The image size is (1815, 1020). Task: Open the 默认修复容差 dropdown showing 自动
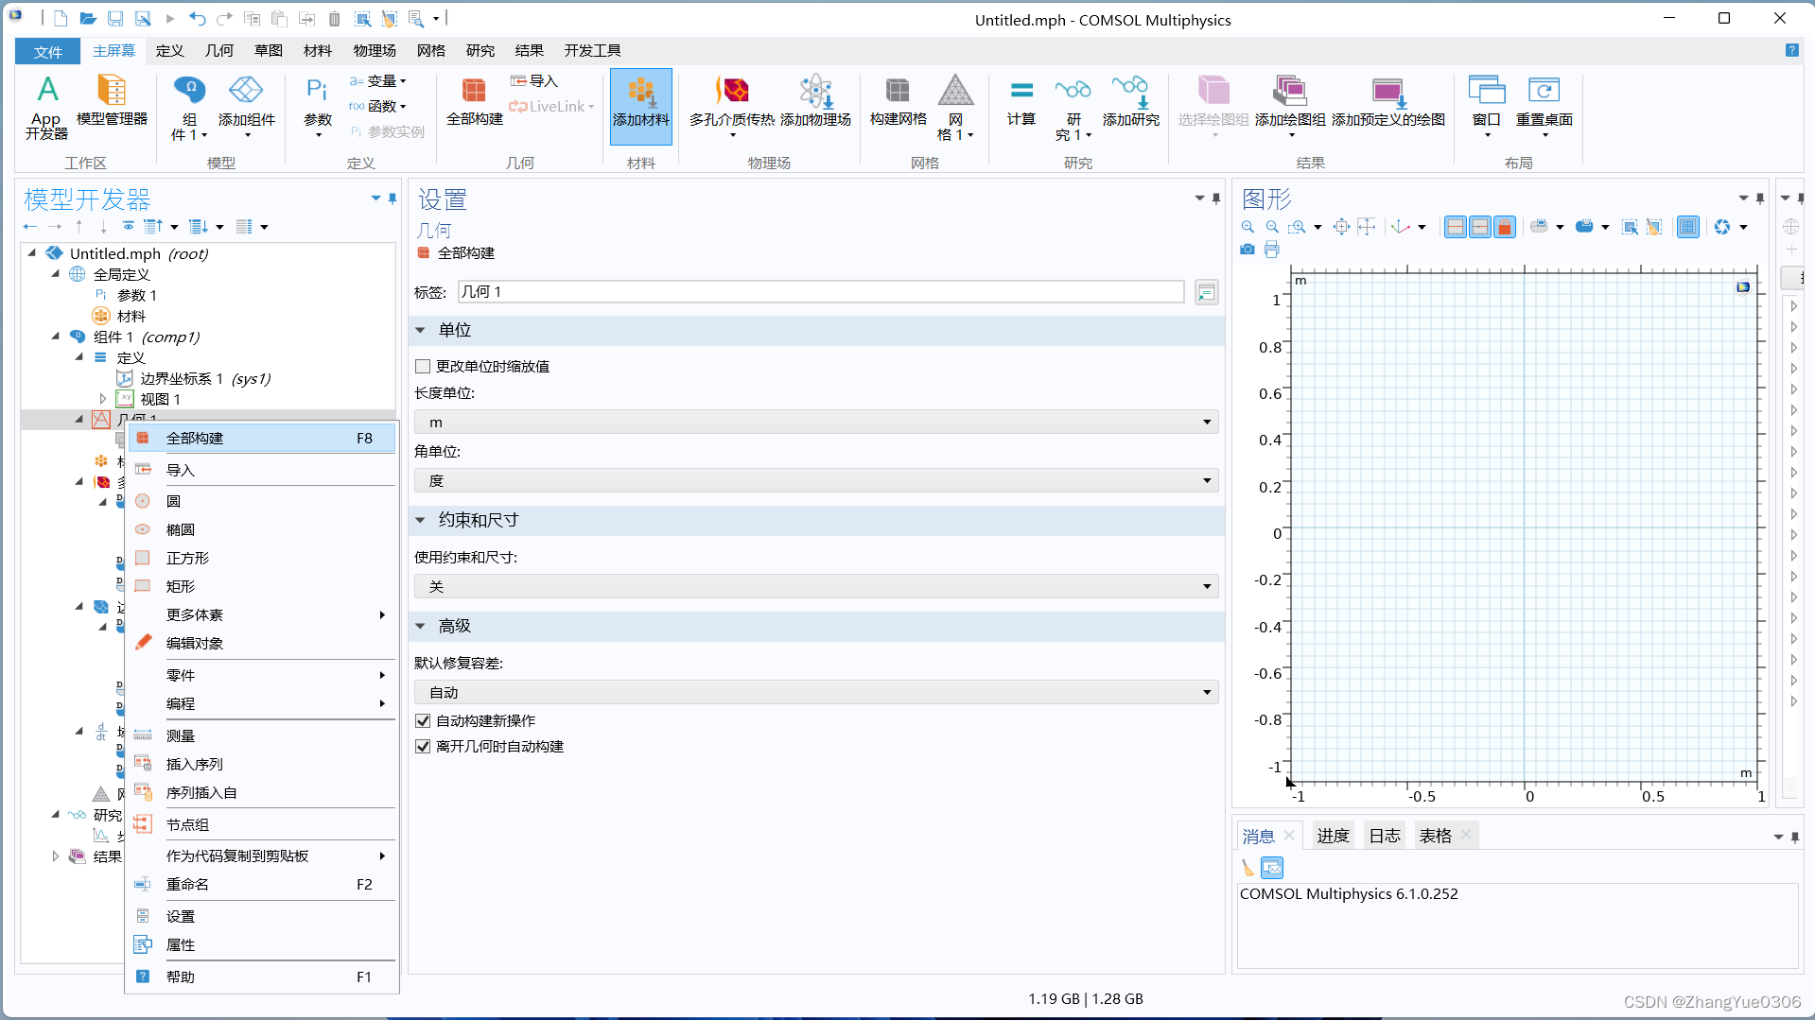click(816, 693)
